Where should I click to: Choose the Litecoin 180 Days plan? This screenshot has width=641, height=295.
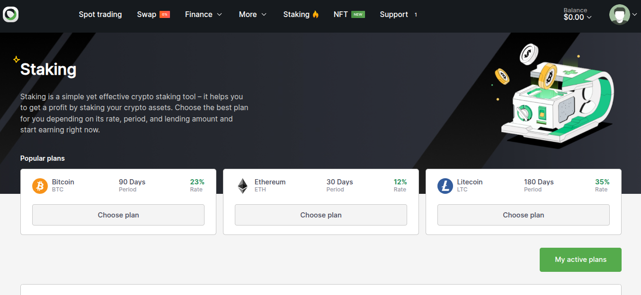click(x=523, y=215)
